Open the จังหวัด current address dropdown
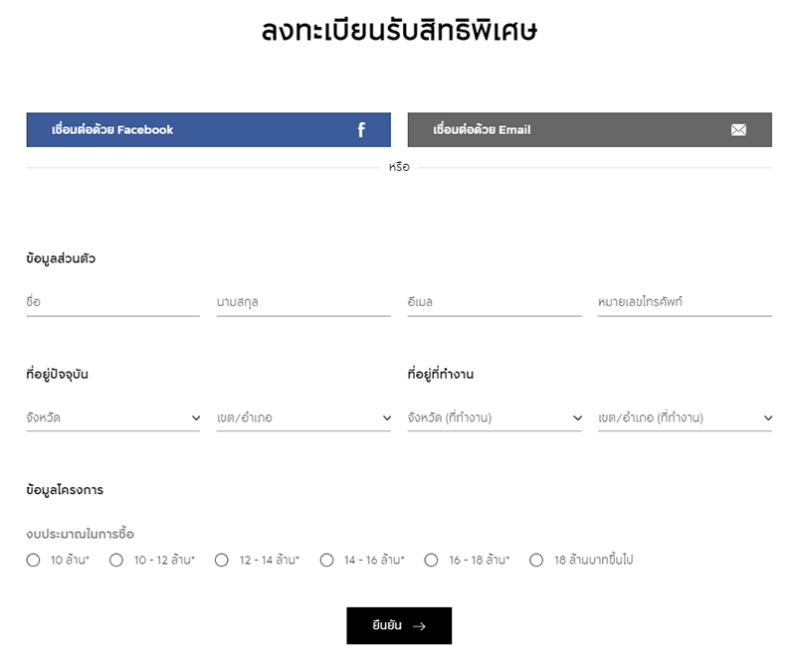 pyautogui.click(x=113, y=418)
